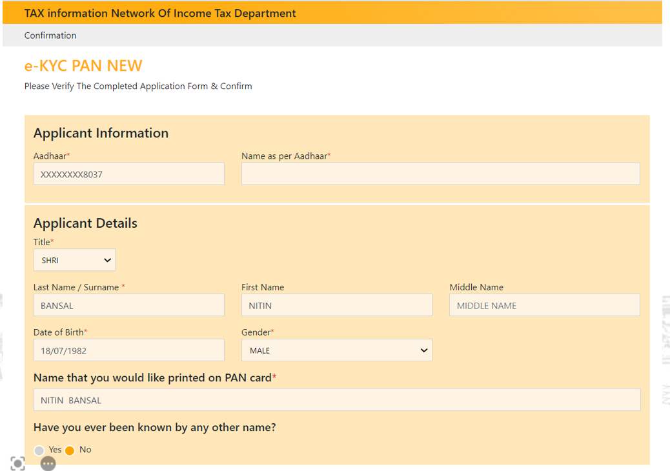Click the Aadhaar number field XXXXXXXX8037
The width and height of the screenshot is (670, 471).
(129, 174)
